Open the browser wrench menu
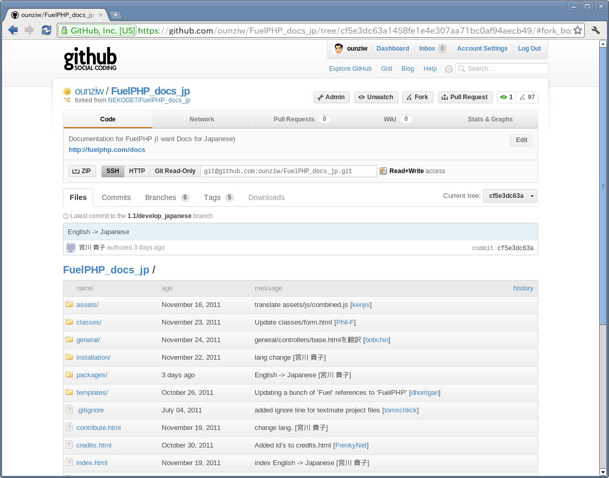 click(596, 30)
